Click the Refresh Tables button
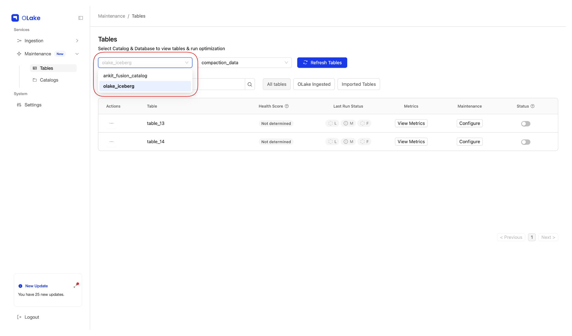The image size is (572, 336). tap(322, 63)
